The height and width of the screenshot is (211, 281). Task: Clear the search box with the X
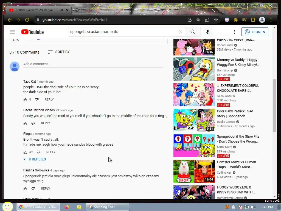(181, 32)
